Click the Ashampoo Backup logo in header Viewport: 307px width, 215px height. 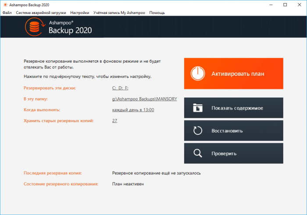(x=35, y=27)
